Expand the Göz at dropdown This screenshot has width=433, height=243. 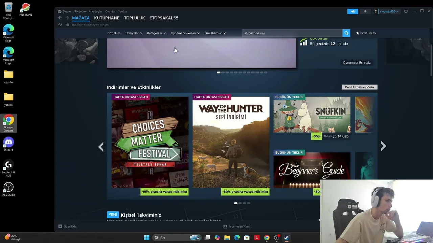(114, 33)
